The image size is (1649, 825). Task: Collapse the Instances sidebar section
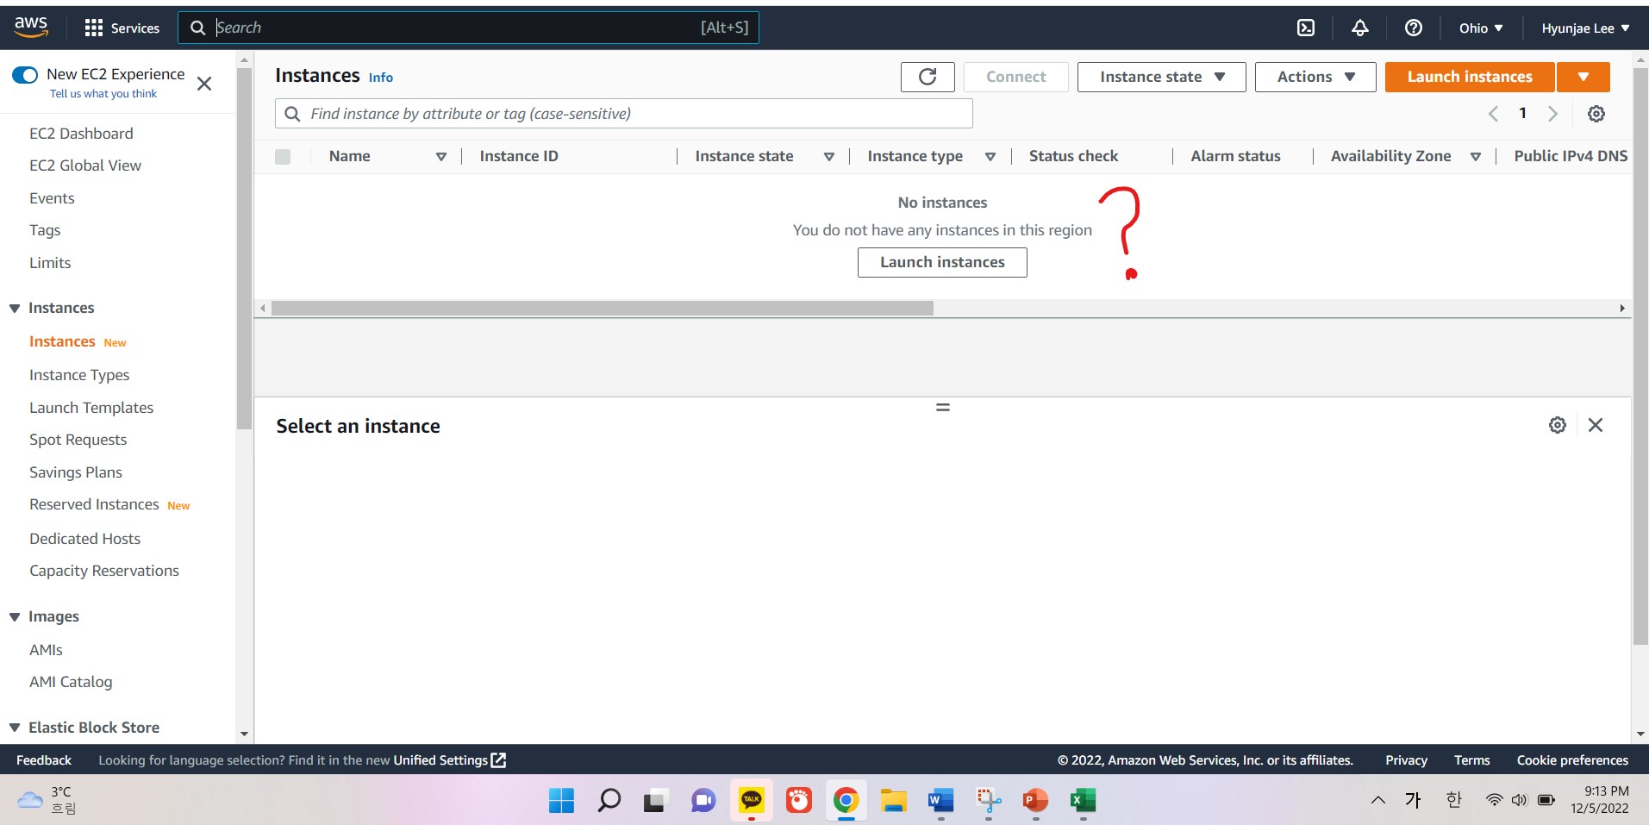[15, 309]
